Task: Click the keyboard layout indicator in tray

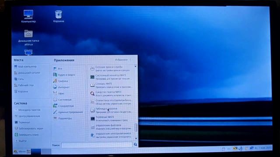Action: tap(229, 149)
